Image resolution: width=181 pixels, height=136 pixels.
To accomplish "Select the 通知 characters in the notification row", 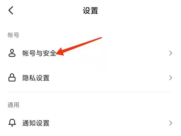I will [29, 123].
